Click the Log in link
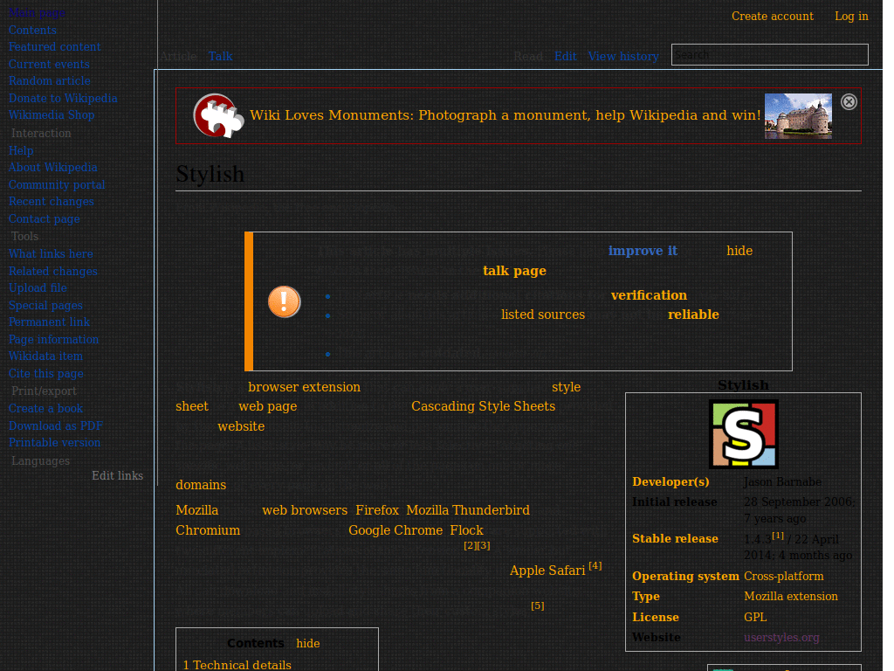The width and height of the screenshot is (894, 671). (x=851, y=16)
